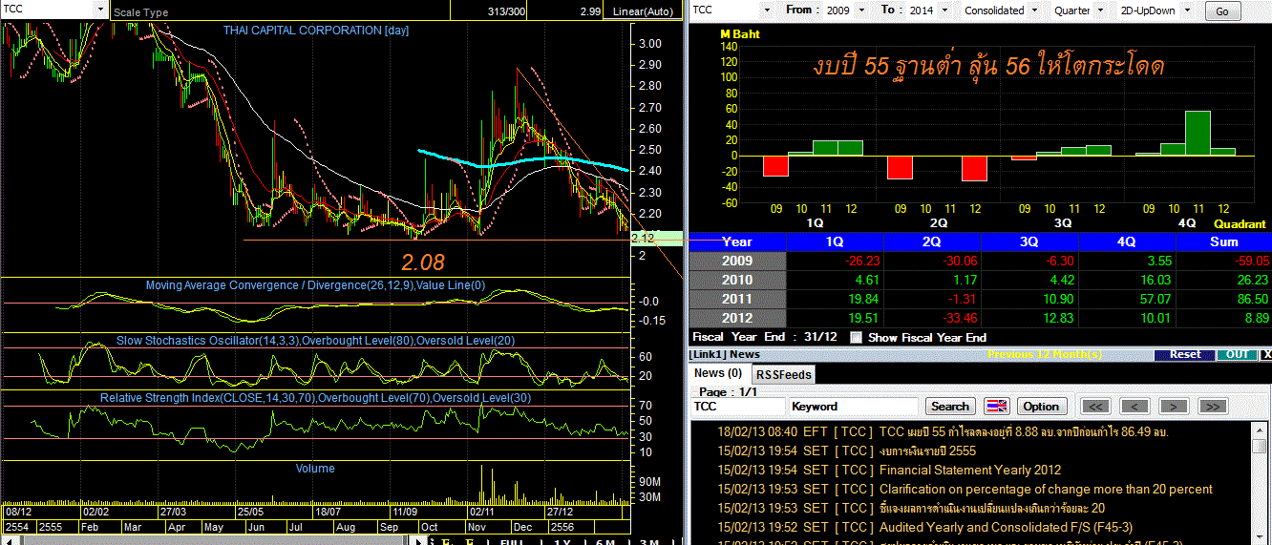Viewport: 1272px width, 545px height.
Task: Select the FULL chart range
Action: click(512, 541)
